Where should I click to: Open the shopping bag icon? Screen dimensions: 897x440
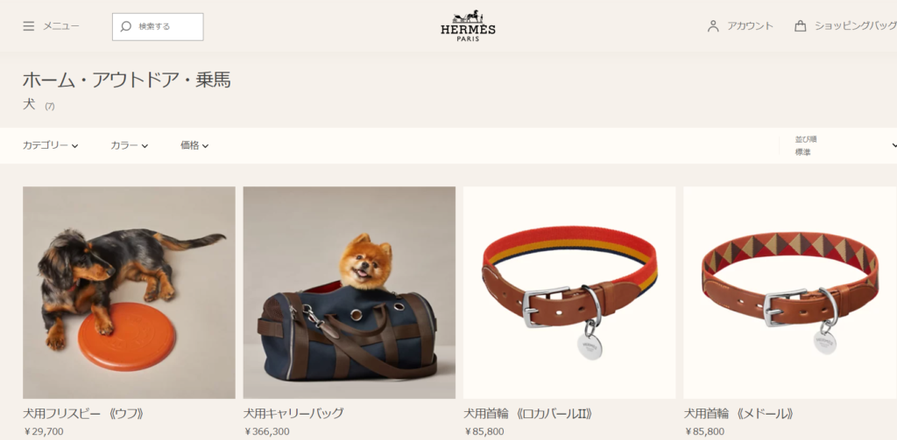(801, 26)
